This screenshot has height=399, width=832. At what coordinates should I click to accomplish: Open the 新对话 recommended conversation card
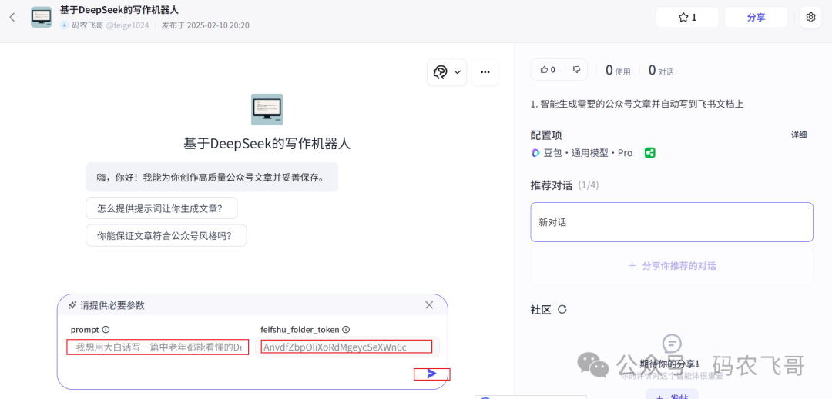coord(672,222)
